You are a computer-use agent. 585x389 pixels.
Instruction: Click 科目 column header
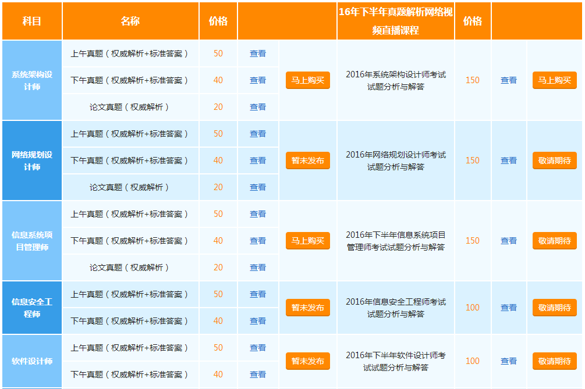point(32,21)
